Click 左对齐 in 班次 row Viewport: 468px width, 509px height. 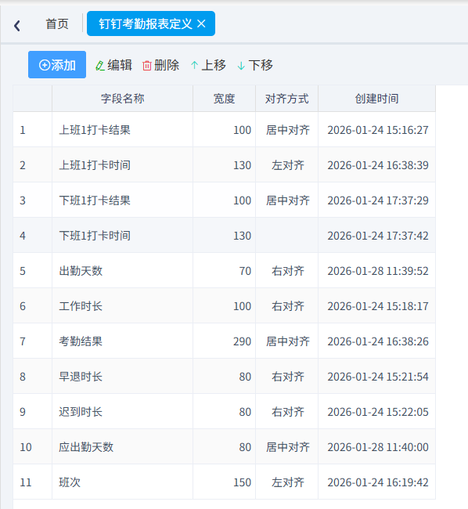288,482
